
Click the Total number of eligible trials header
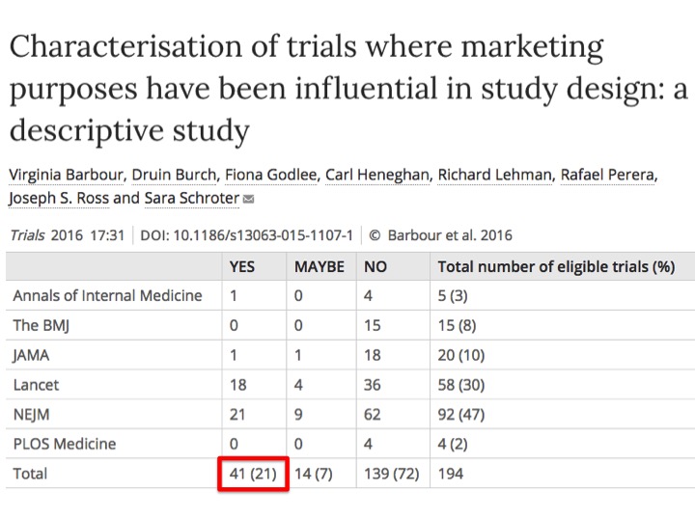tap(556, 266)
